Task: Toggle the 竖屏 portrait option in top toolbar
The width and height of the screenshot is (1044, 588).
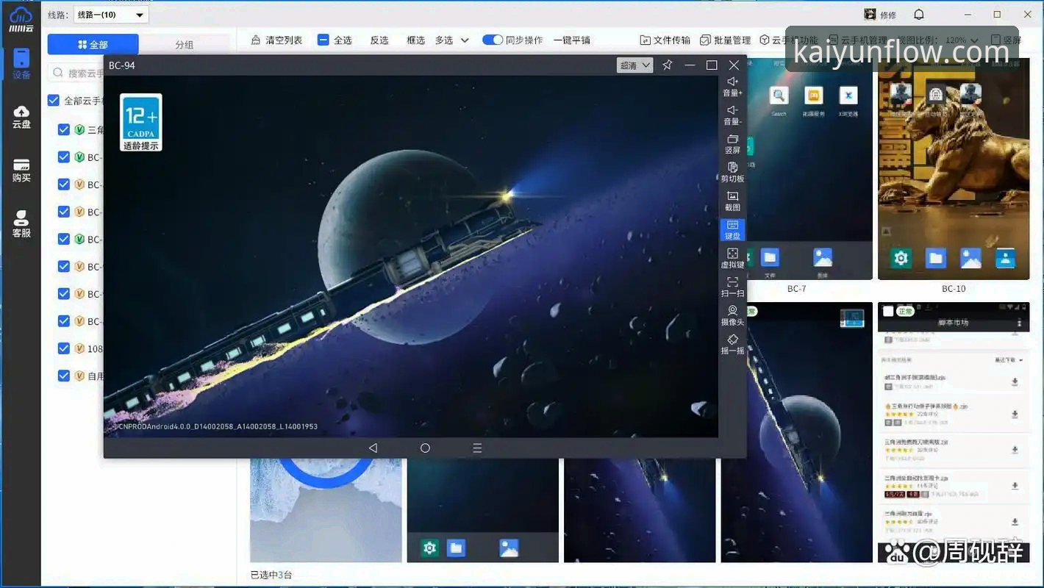Action: coord(1006,40)
